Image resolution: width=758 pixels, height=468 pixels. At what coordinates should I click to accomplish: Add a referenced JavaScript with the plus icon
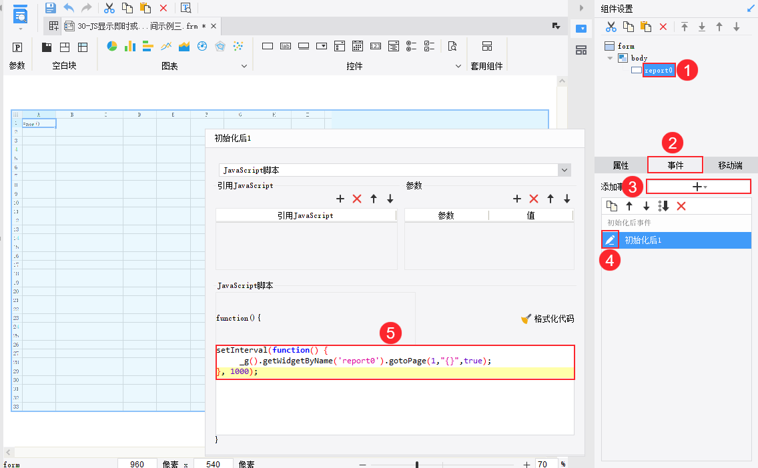click(340, 199)
